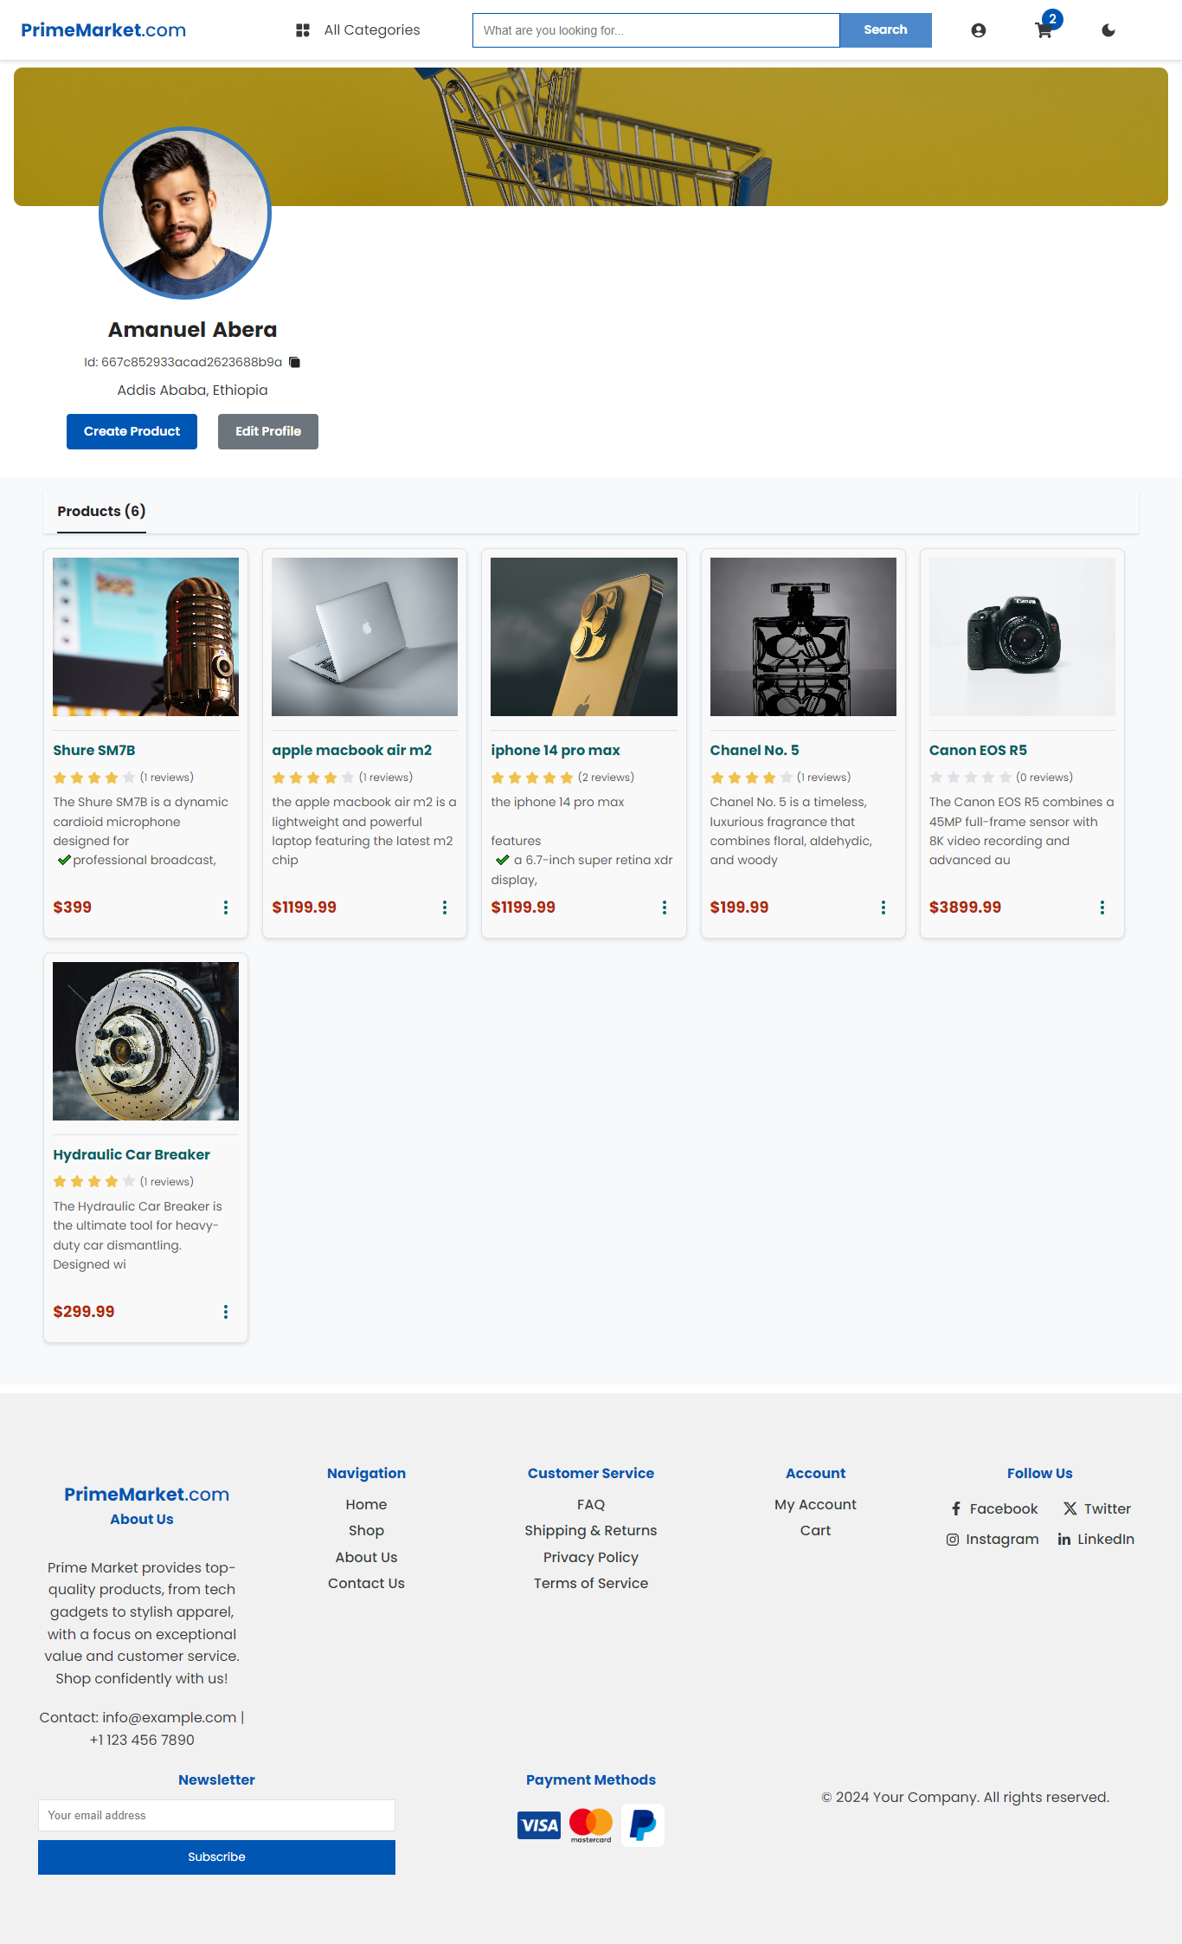Toggle dark mode moon icon
The width and height of the screenshot is (1182, 1944).
[x=1108, y=30]
